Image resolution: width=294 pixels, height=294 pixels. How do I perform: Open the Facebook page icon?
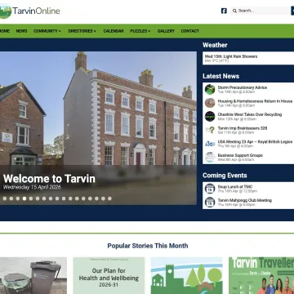(x=224, y=11)
